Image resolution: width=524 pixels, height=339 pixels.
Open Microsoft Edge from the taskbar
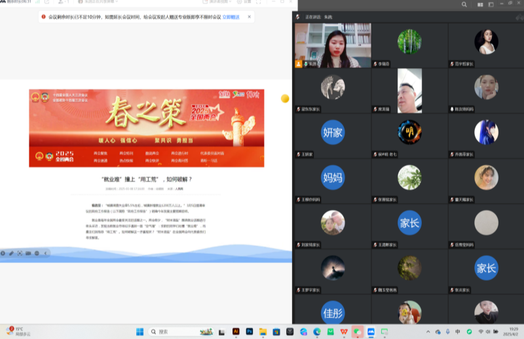[x=317, y=332]
